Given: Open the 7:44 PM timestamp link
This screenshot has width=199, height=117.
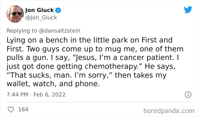Looking at the screenshot, I should (x=17, y=94).
